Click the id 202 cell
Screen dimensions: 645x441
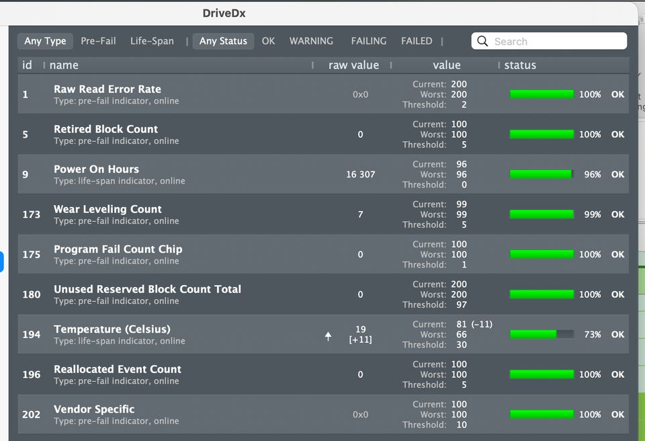pos(32,414)
